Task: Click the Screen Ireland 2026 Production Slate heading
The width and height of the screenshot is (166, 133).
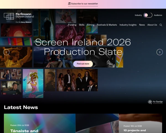Action: point(83,47)
